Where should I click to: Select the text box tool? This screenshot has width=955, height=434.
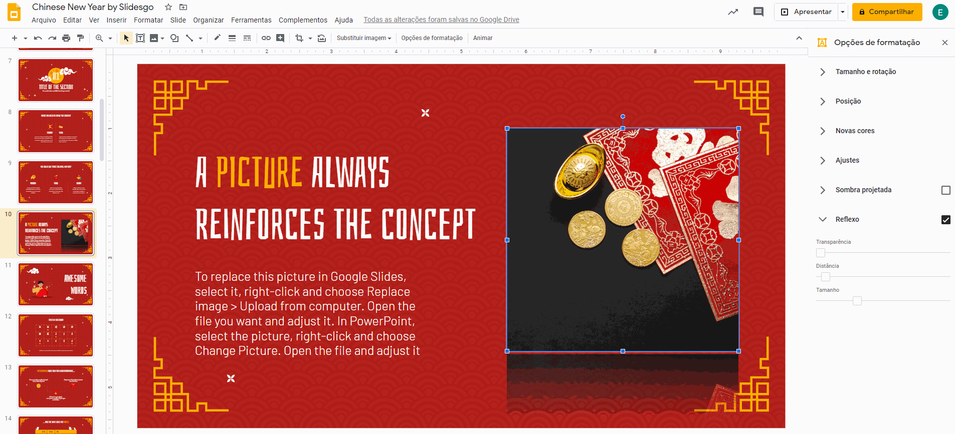click(x=140, y=38)
